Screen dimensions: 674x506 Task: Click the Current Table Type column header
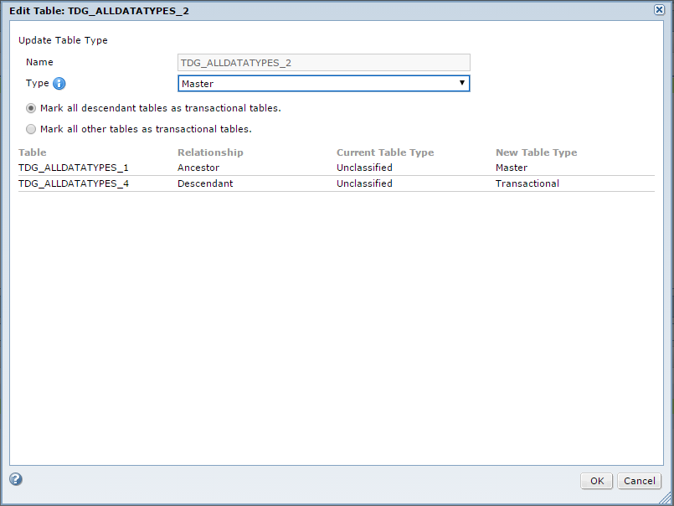[385, 152]
